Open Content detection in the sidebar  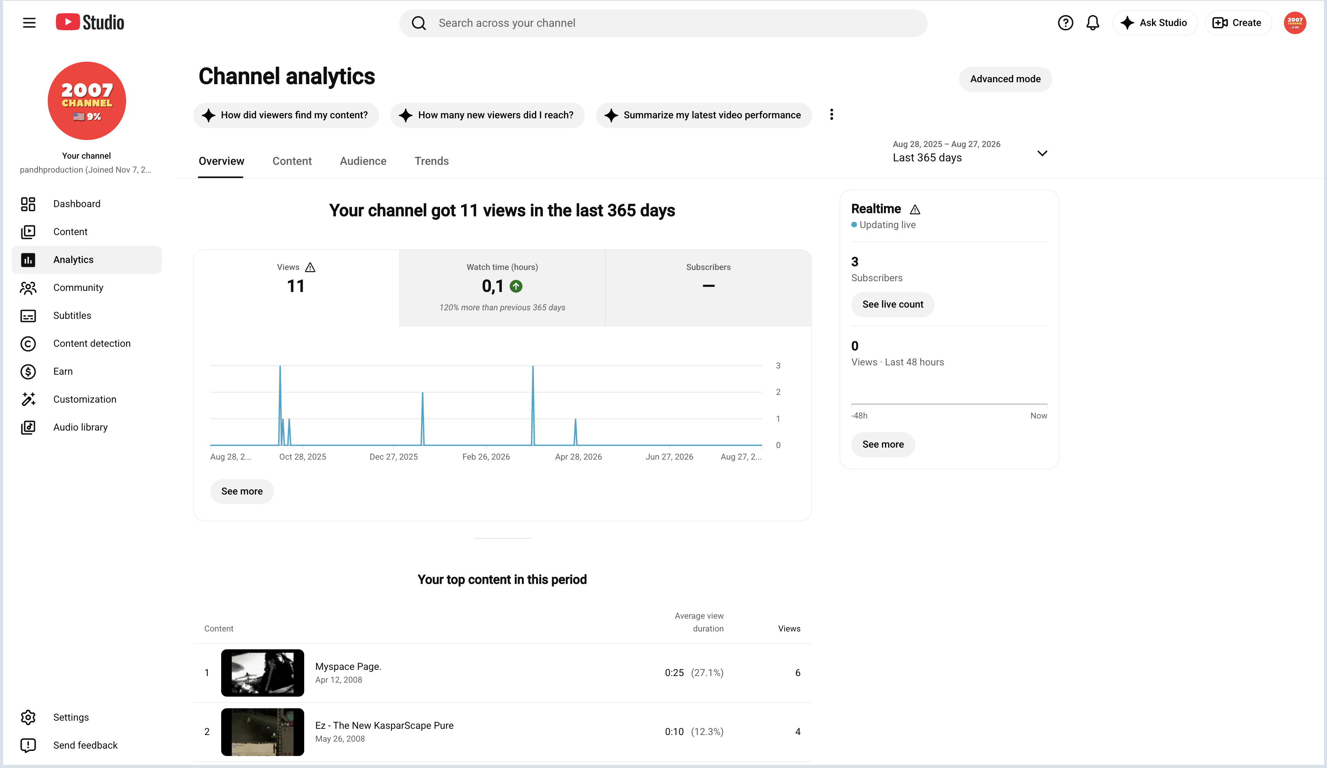pyautogui.click(x=87, y=344)
